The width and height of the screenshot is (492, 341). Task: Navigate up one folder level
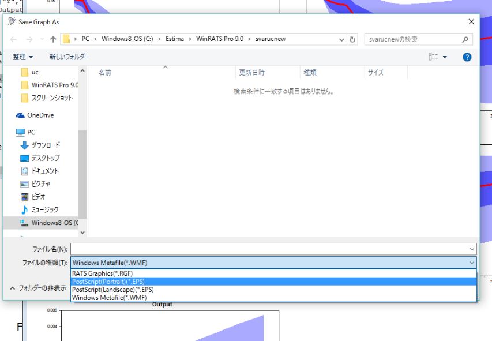click(53, 39)
